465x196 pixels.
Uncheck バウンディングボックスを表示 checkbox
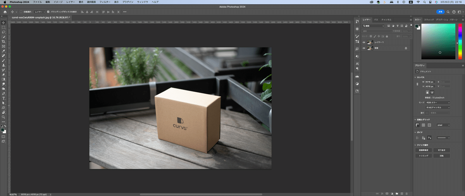[48, 12]
